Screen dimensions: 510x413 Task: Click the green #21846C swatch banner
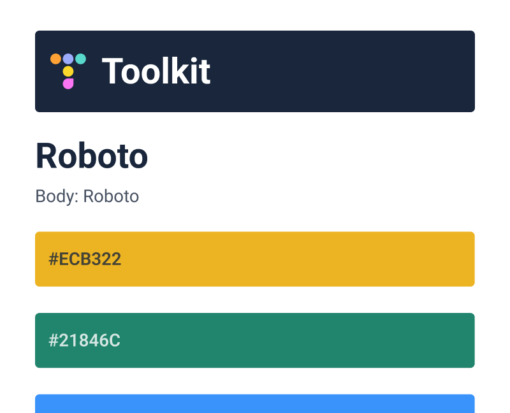tap(255, 340)
